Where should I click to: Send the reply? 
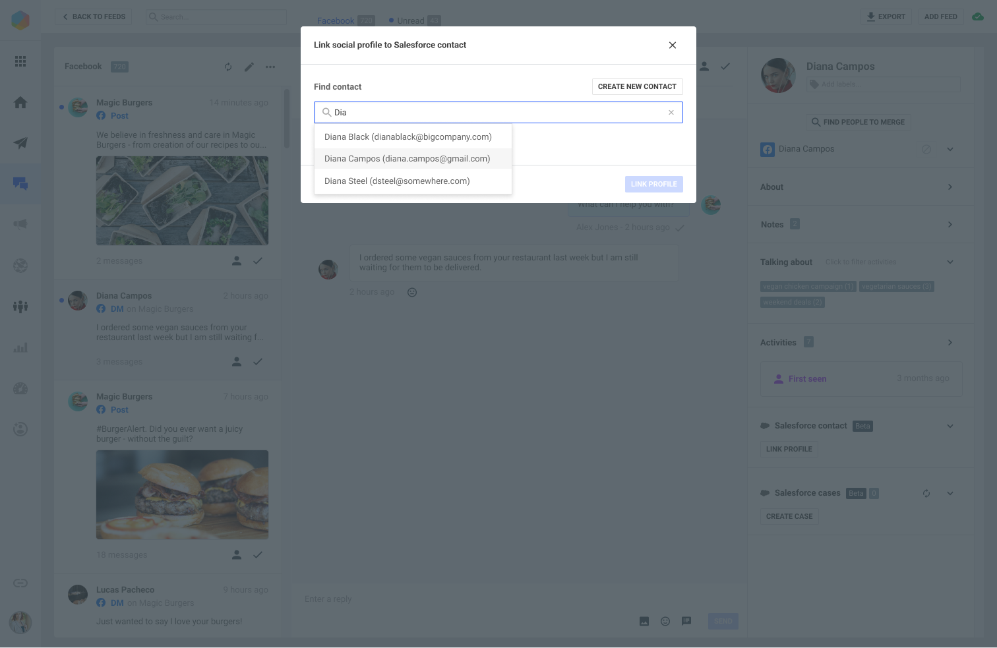723,621
